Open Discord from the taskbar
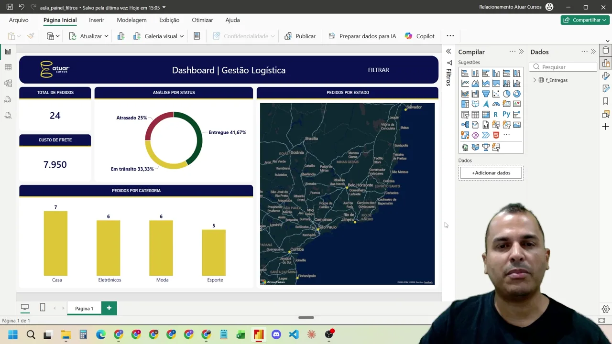612x344 pixels. tap(276, 334)
